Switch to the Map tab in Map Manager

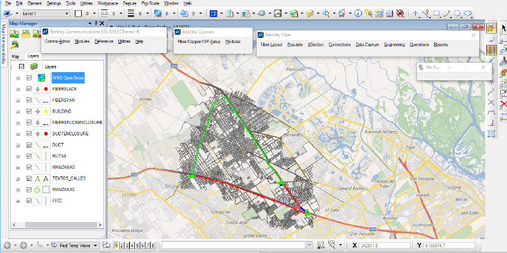pos(16,56)
